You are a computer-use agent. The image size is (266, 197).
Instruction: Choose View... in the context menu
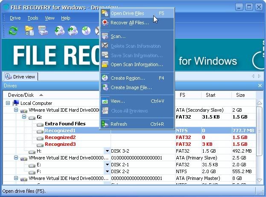tap(137, 101)
